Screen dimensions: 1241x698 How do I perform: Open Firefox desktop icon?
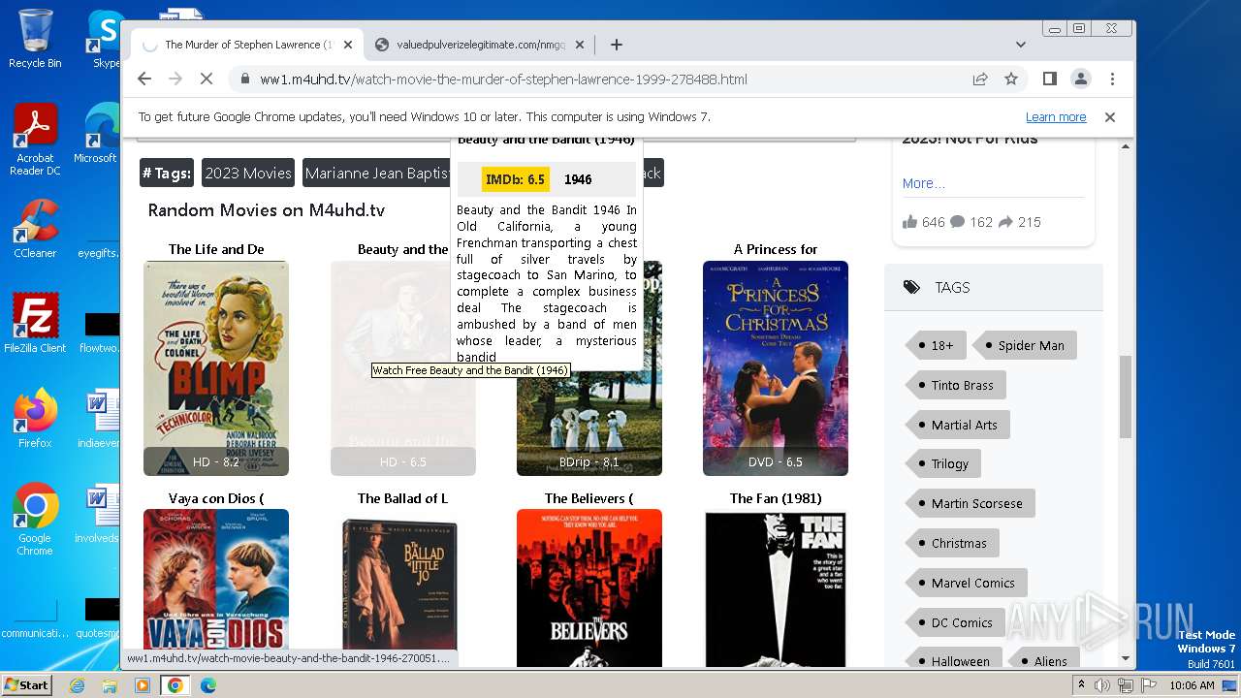point(35,419)
